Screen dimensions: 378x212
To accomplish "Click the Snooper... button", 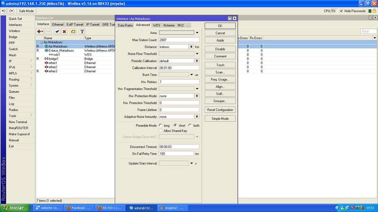I will click(220, 101).
